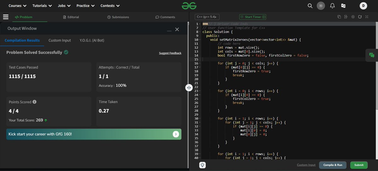Screen dimensions: 378x171
Task: Expand folded driver code at line 1
Action: (x=200, y=24)
